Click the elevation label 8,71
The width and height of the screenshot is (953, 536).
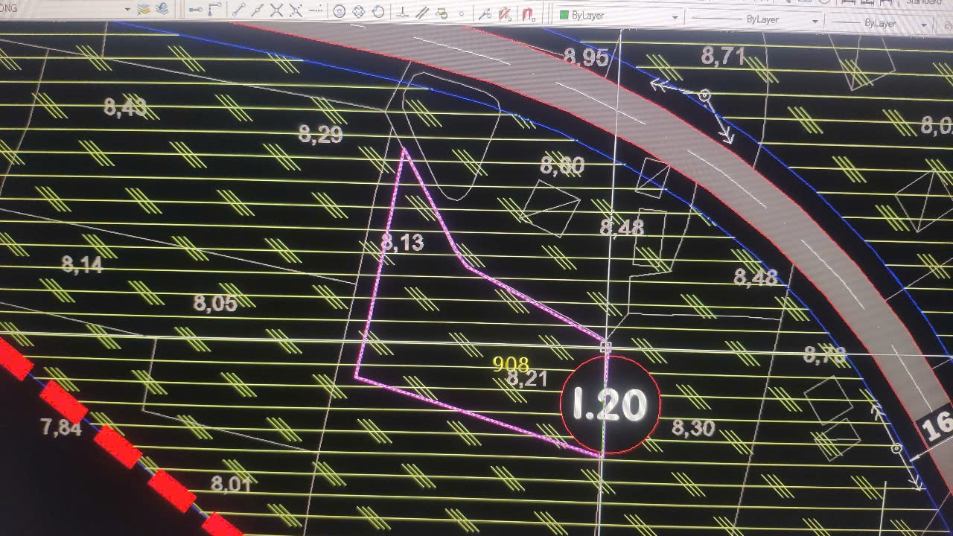[724, 55]
